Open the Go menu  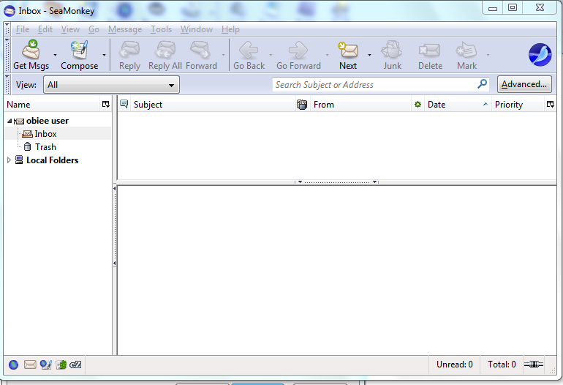tap(94, 29)
